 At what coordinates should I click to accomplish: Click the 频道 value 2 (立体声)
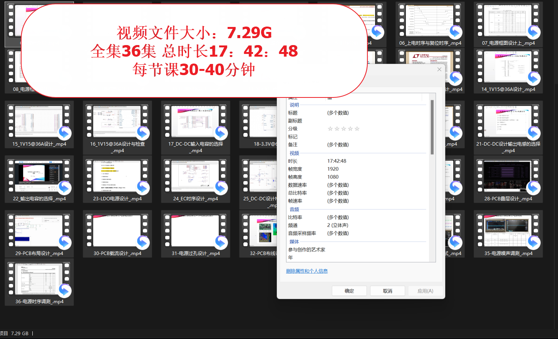point(338,225)
